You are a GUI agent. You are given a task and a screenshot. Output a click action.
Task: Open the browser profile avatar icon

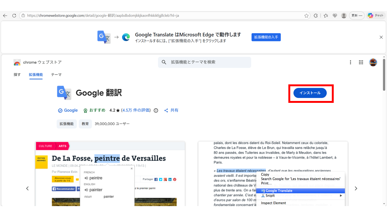pyautogui.click(x=344, y=15)
